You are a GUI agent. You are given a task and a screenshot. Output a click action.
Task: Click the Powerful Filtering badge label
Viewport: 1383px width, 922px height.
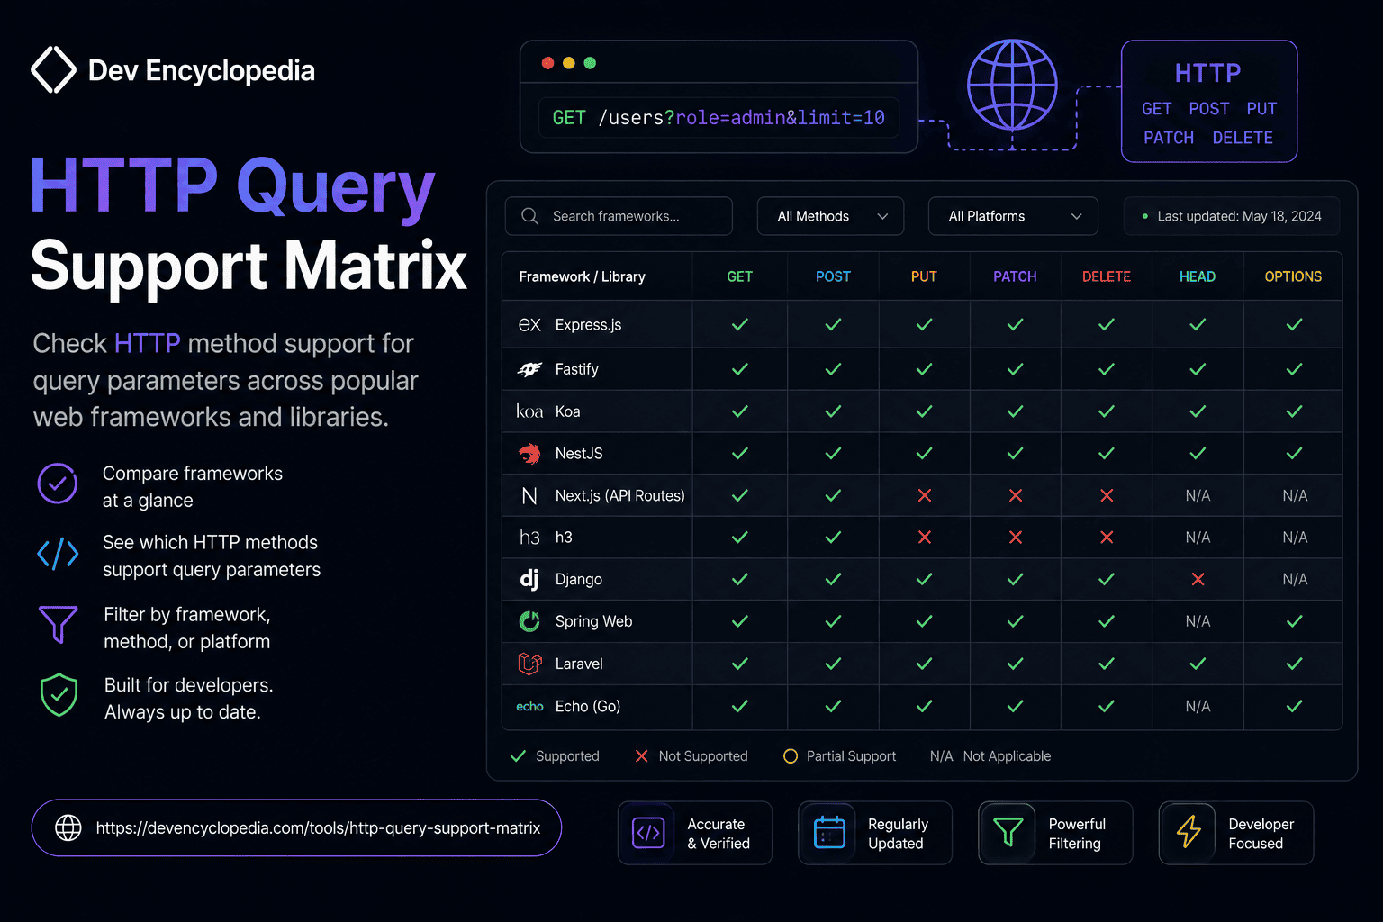pos(1077,834)
